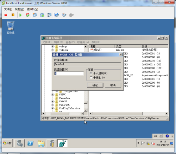
Task: Open Registry Editor View menu
Action: pos(70,42)
